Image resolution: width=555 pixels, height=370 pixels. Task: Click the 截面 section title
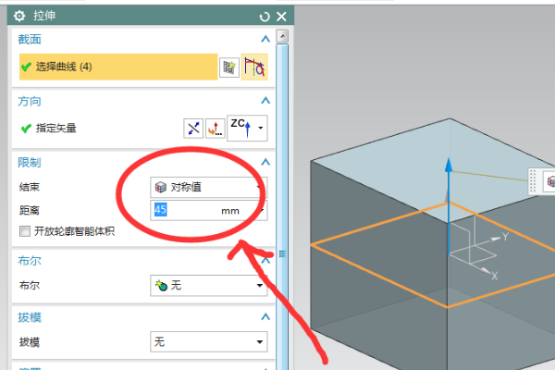(30, 39)
